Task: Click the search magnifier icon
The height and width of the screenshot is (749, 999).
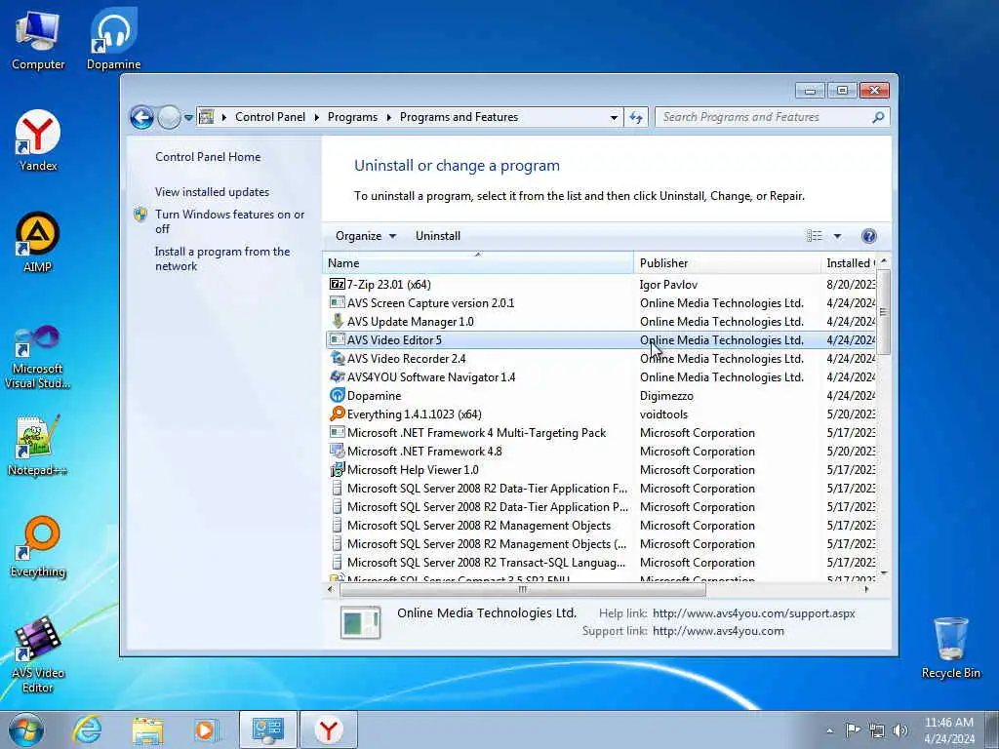Action: (878, 117)
